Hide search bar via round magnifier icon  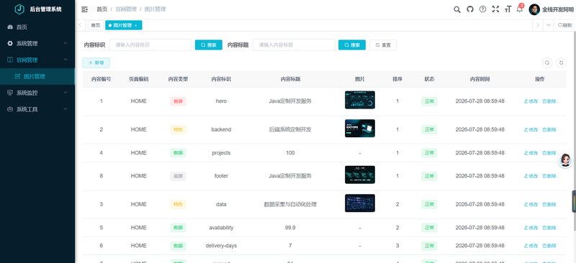point(547,63)
